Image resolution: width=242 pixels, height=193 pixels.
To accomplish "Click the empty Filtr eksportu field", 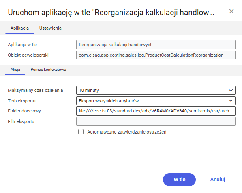I will (x=156, y=121).
